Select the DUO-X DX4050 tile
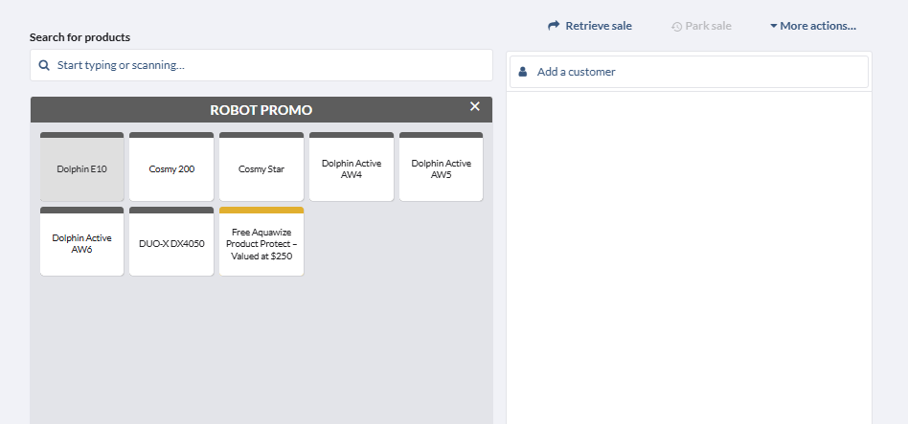The height and width of the screenshot is (424, 908). [x=171, y=241]
